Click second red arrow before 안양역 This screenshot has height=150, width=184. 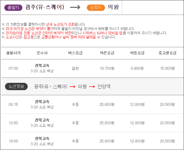click(x=92, y=87)
